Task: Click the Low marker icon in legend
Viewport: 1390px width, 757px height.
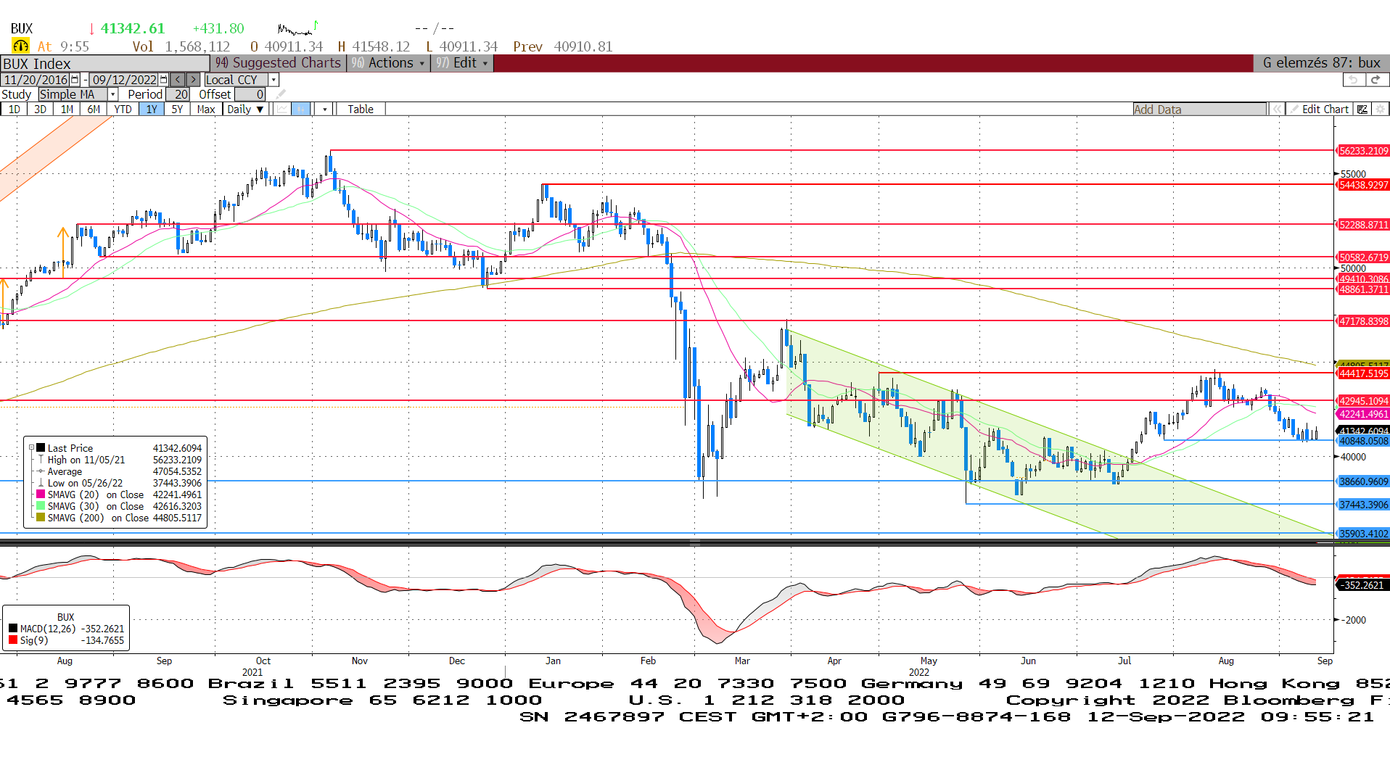Action: coord(41,483)
